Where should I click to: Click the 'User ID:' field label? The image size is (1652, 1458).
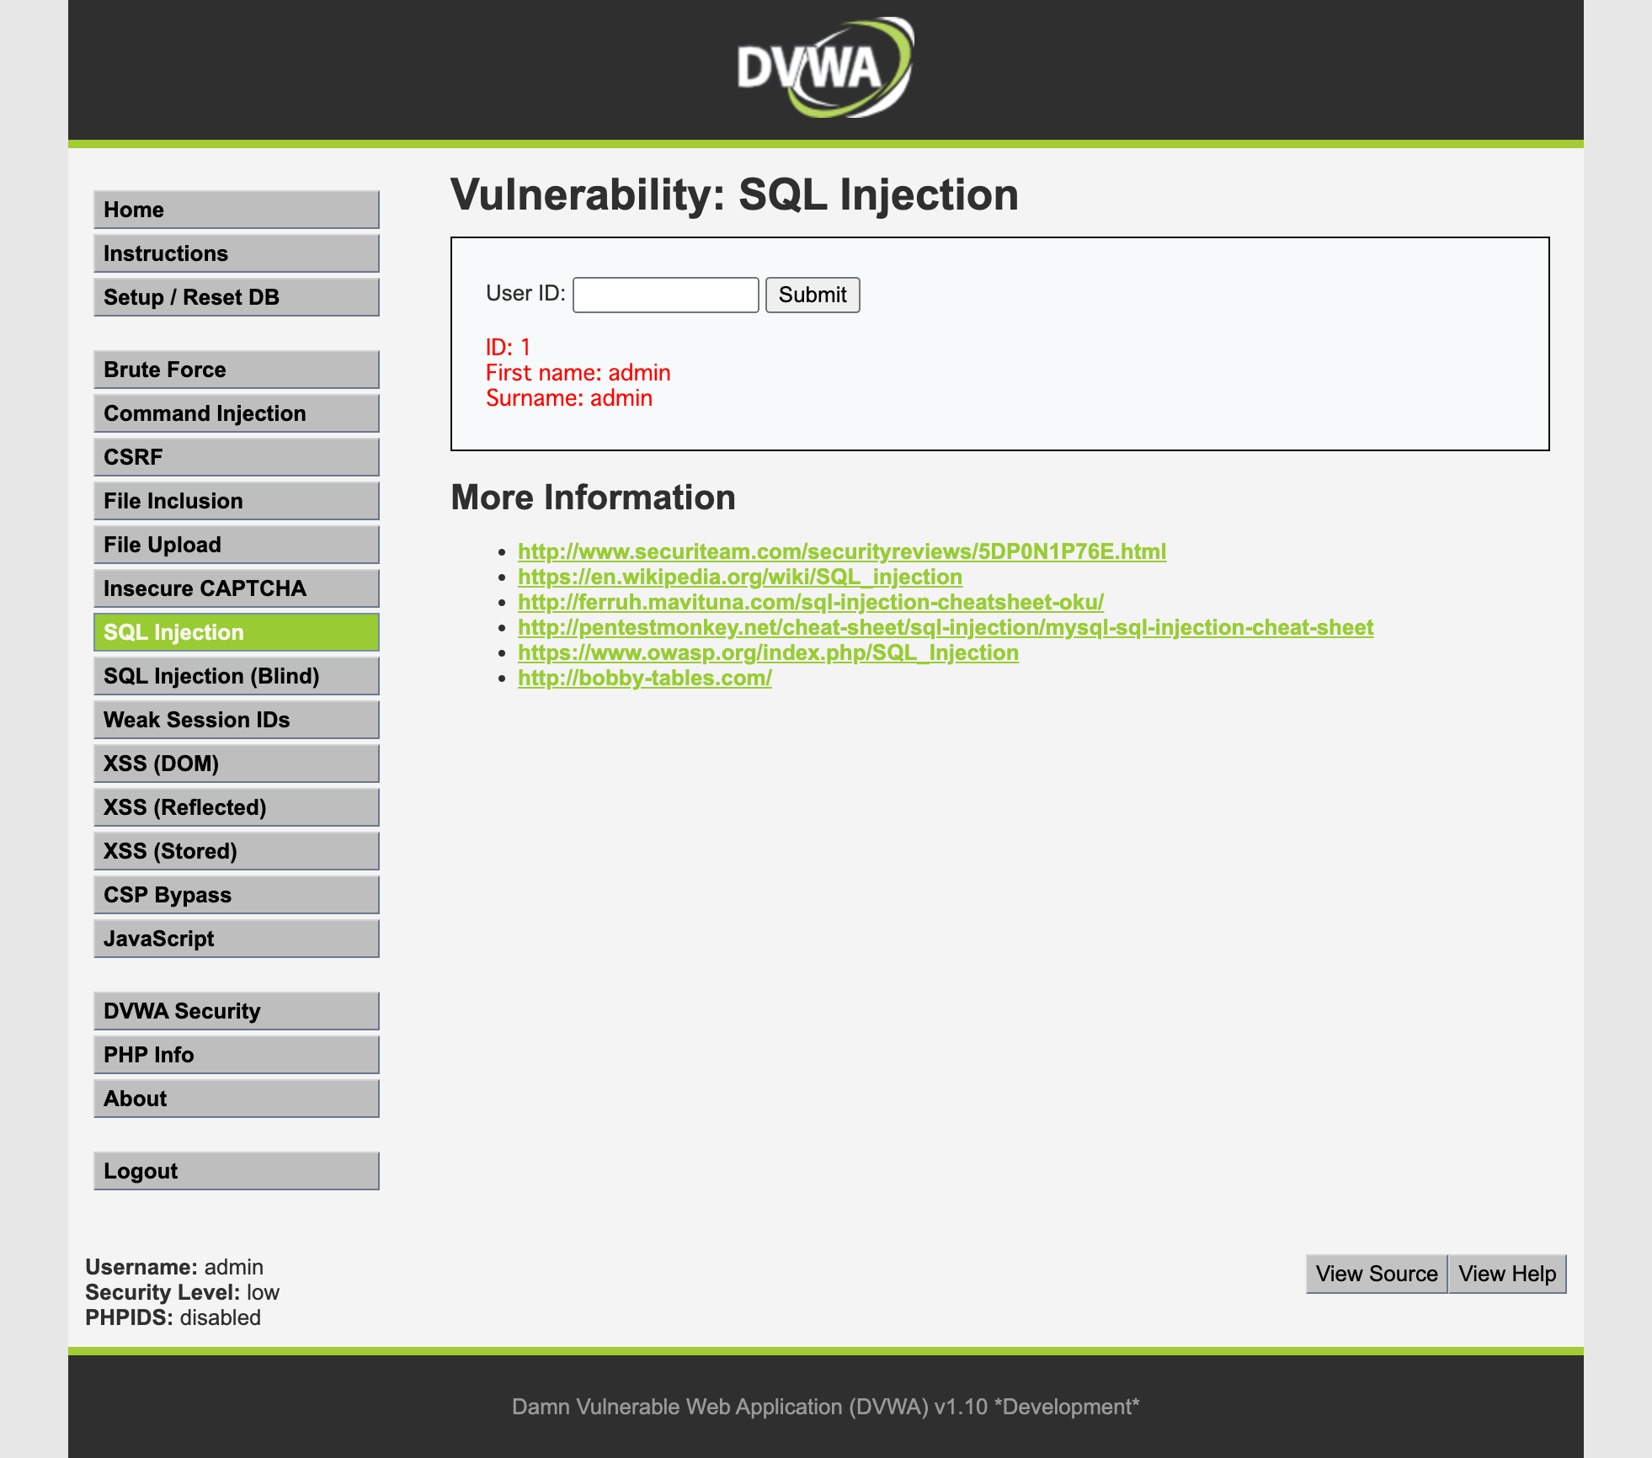point(526,293)
